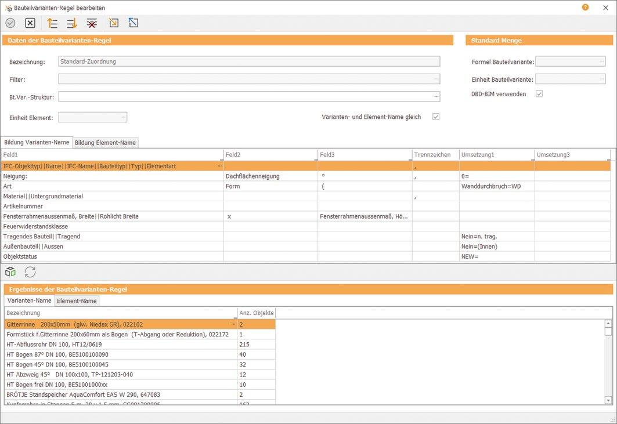
Task: Click Wanddurchbruch=WD cell
Action: (497, 186)
